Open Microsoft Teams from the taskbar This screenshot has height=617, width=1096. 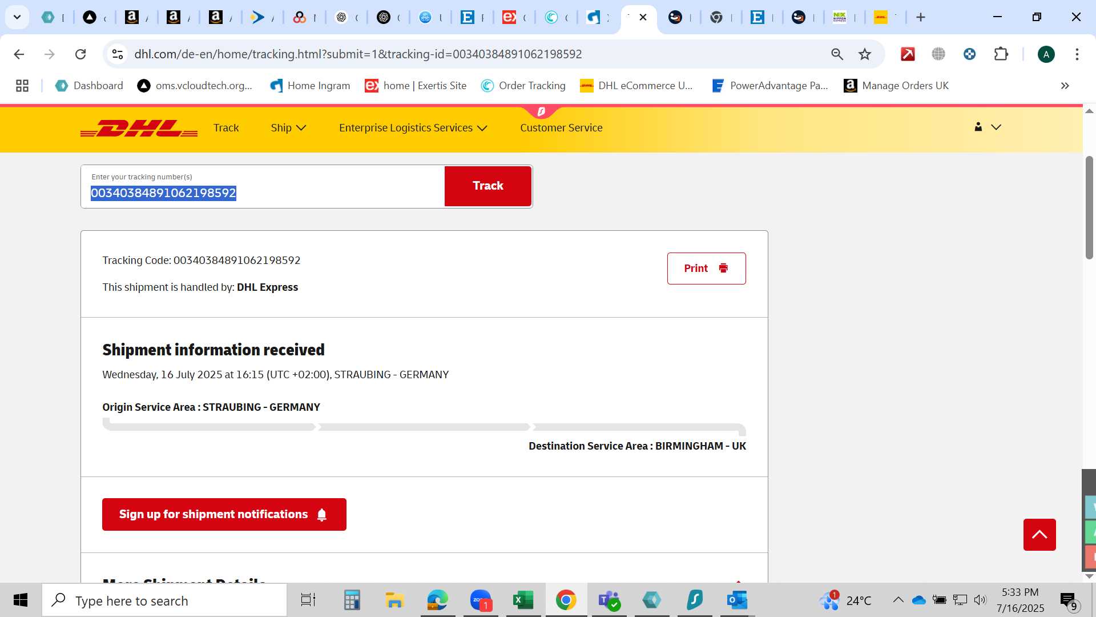(609, 600)
